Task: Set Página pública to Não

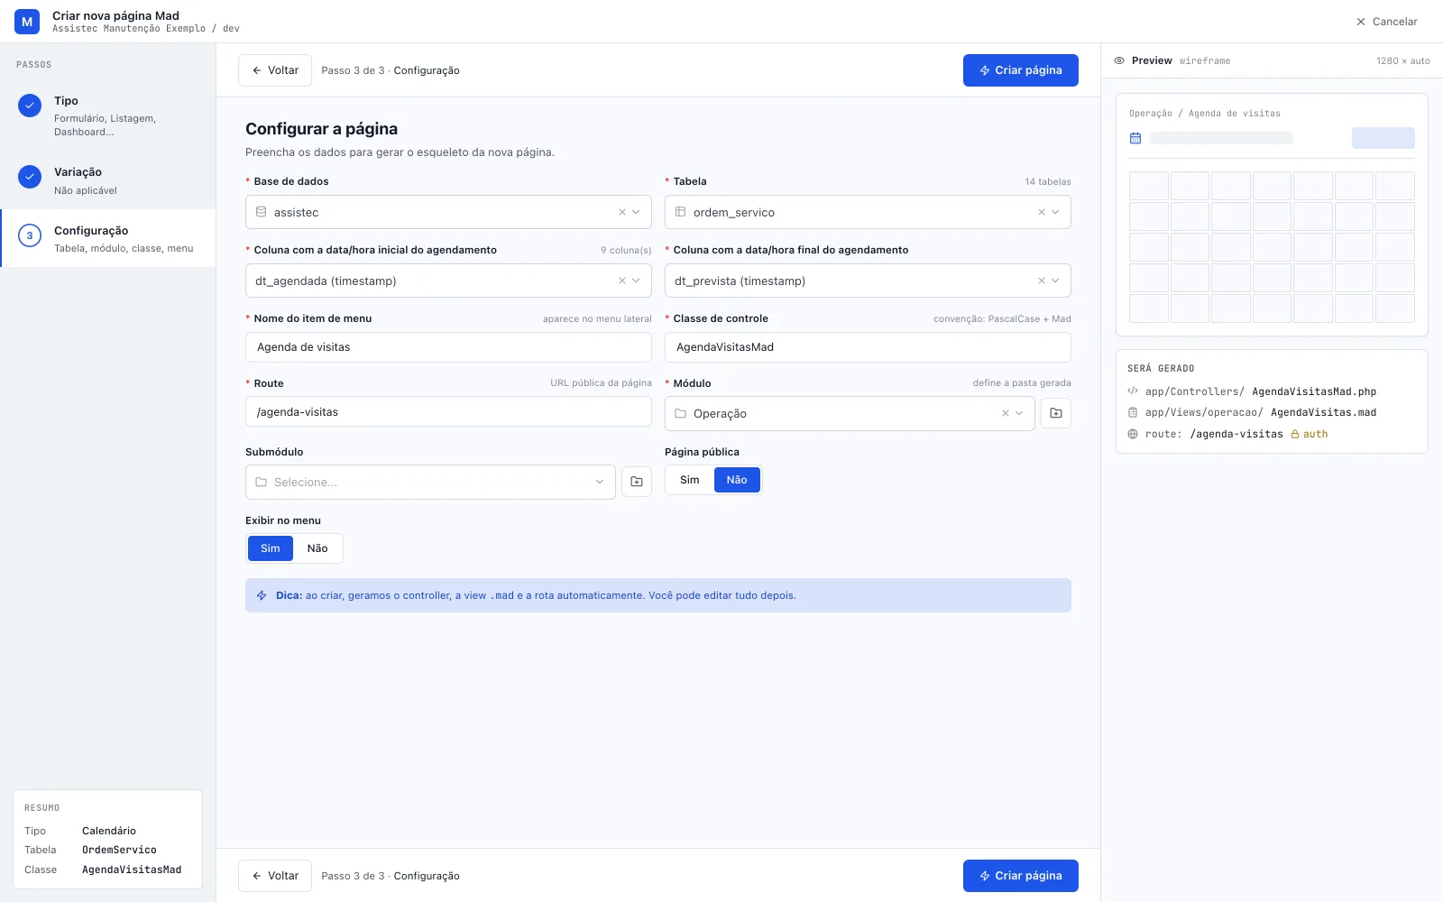Action: coord(737,480)
